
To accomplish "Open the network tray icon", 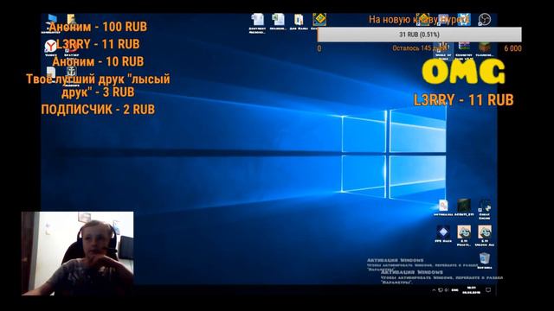I will (441, 290).
